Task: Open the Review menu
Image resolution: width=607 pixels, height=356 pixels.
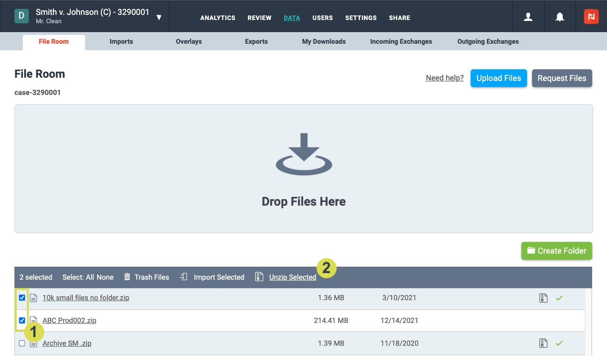Action: [260, 18]
